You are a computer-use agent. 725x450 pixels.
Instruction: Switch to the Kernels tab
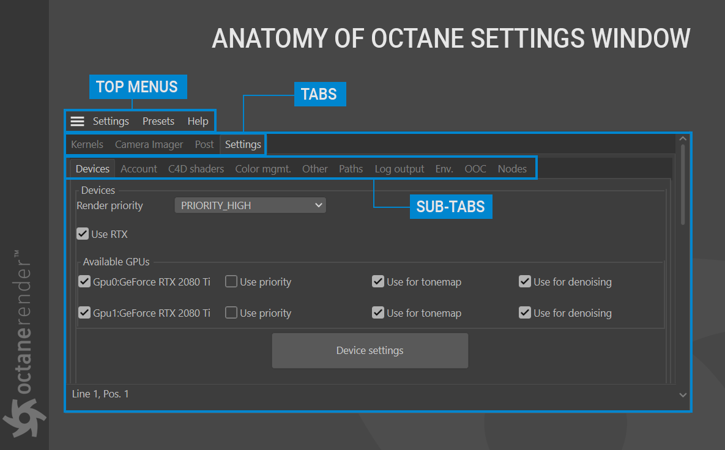[87, 145]
